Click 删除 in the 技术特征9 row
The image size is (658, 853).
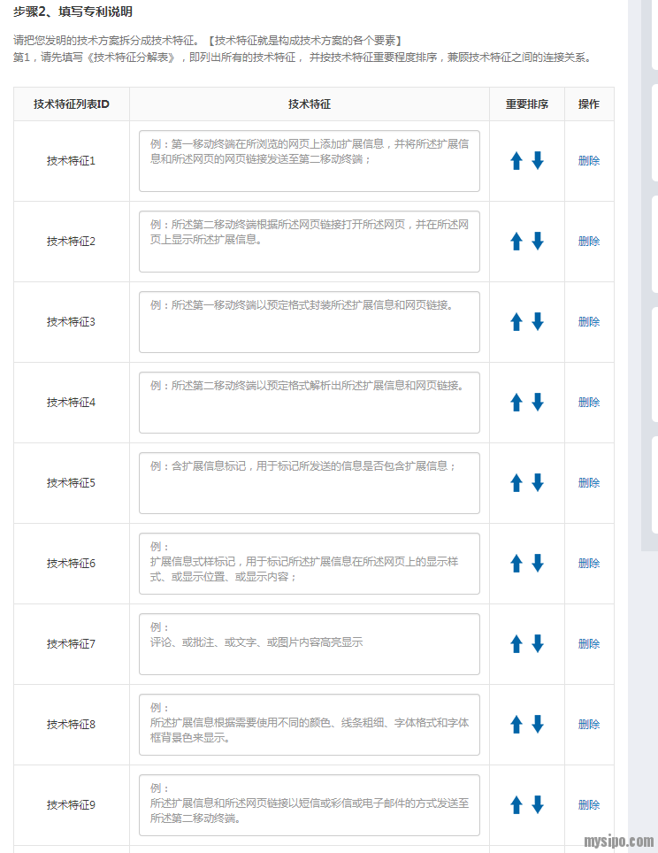pyautogui.click(x=588, y=805)
